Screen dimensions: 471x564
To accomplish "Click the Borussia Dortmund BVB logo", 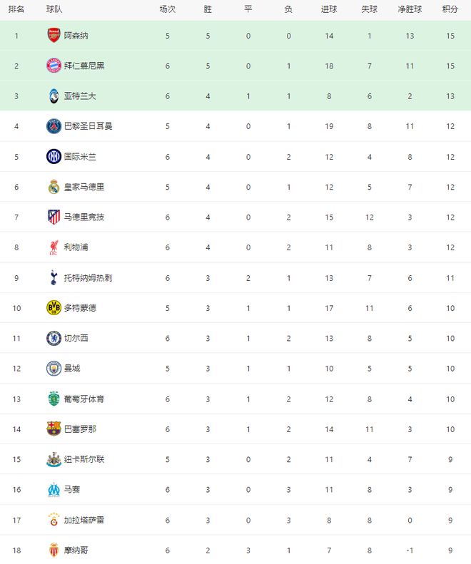I will (x=54, y=308).
